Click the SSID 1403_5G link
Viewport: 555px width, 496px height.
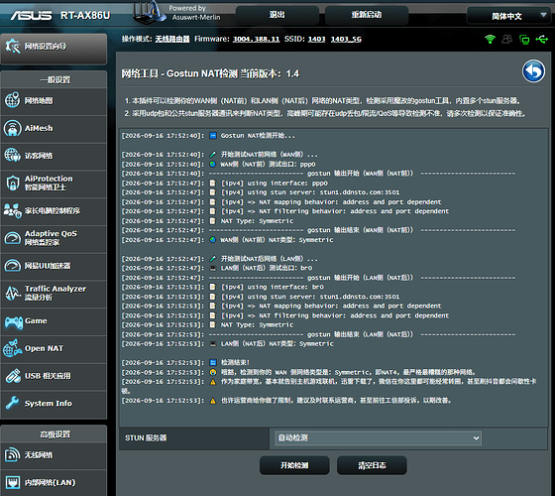coord(346,39)
